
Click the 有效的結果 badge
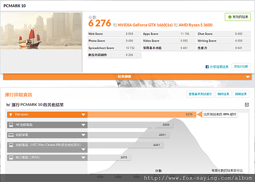(238, 17)
